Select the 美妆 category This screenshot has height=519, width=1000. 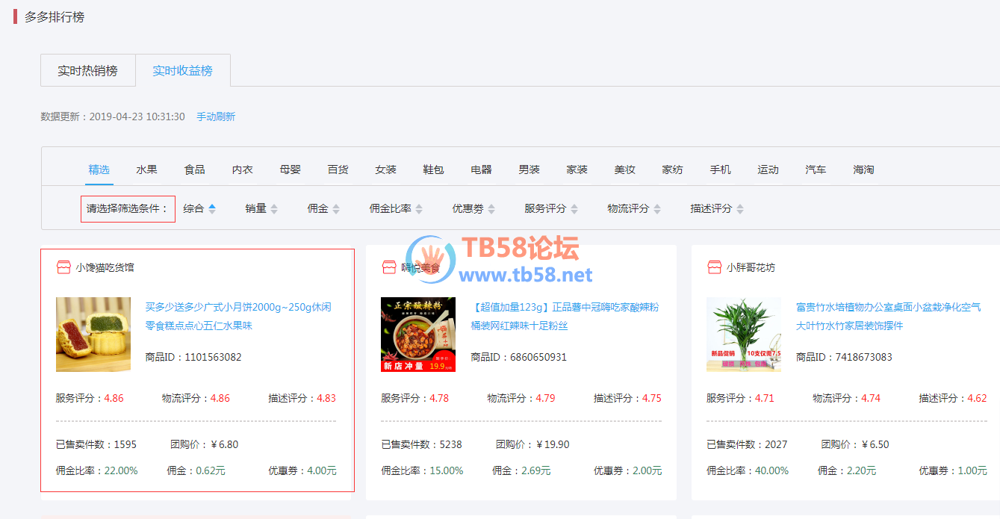[x=624, y=170]
